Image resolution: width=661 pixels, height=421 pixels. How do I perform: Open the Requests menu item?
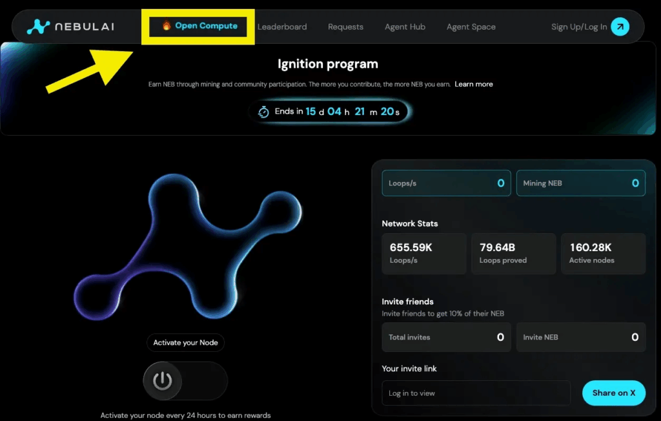coord(346,26)
